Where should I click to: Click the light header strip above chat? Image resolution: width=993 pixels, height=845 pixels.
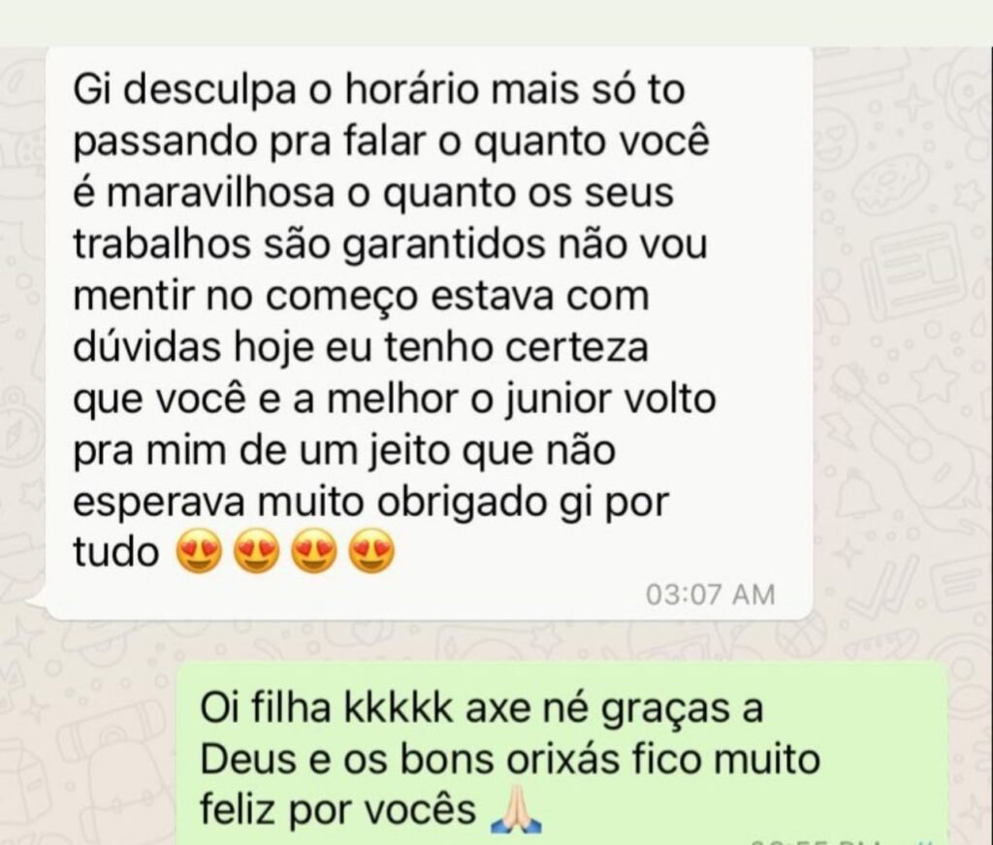[496, 23]
